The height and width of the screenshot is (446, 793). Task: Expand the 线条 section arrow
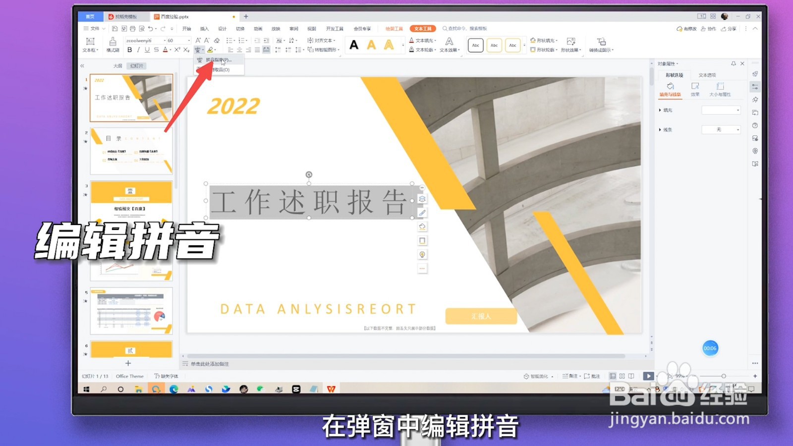tap(660, 130)
